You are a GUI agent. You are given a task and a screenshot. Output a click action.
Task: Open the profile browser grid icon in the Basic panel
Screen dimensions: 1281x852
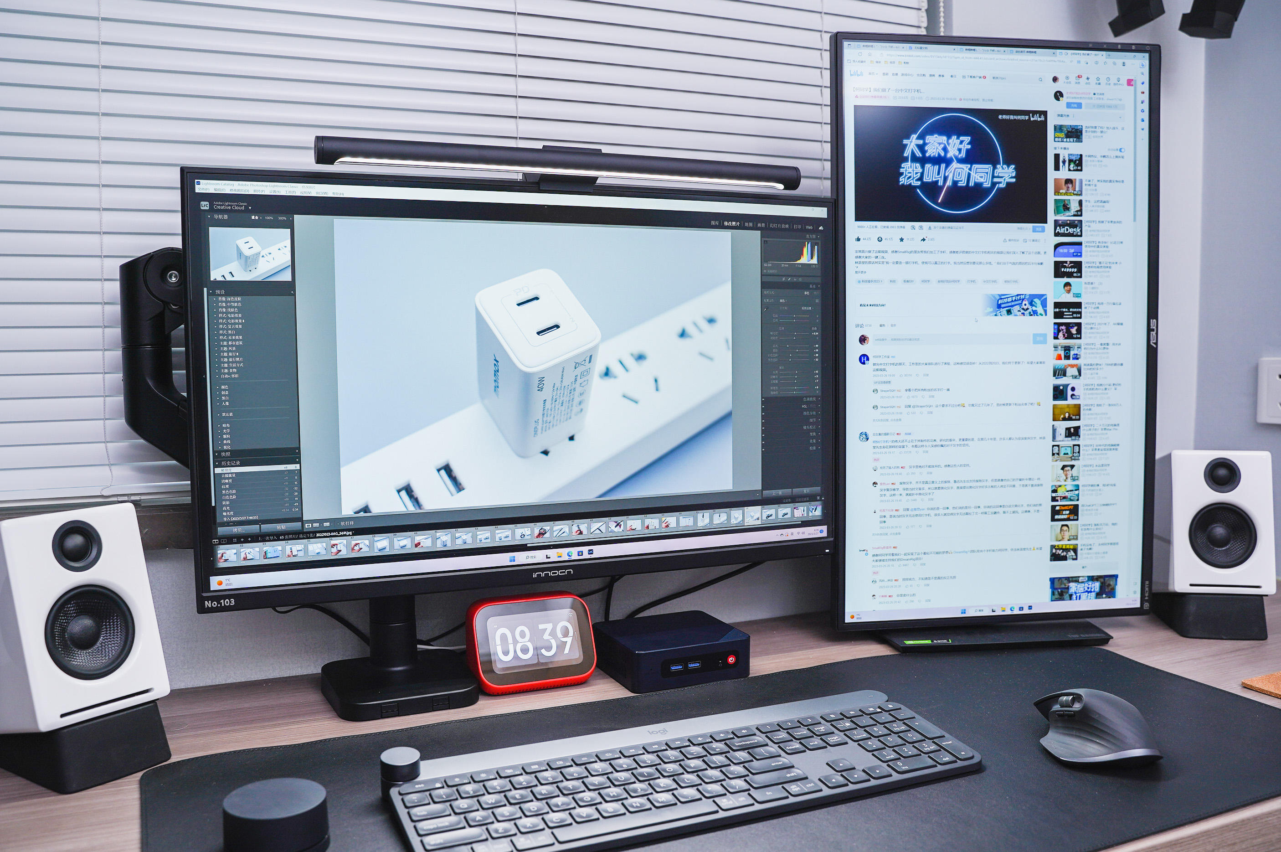coord(817,301)
